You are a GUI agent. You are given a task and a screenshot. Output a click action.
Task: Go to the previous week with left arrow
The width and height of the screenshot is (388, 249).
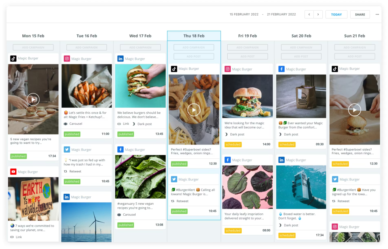309,14
